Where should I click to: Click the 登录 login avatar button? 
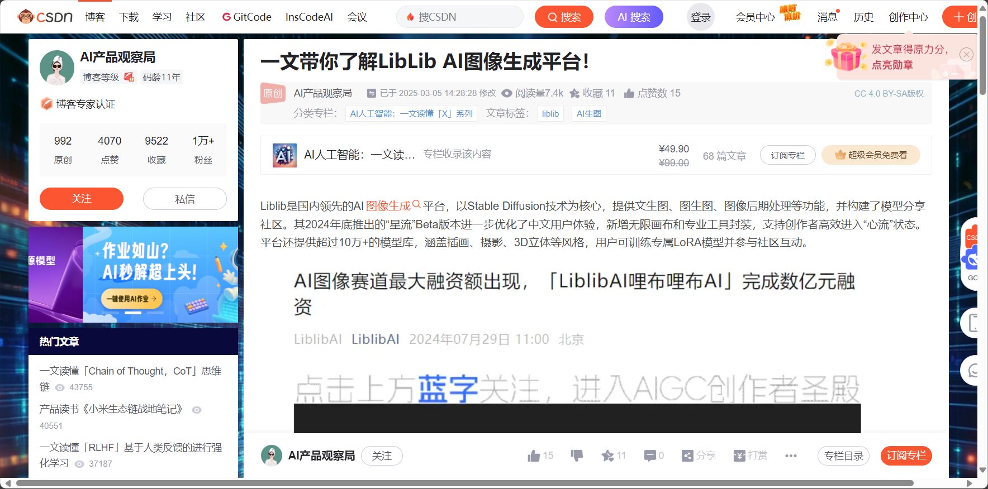701,17
